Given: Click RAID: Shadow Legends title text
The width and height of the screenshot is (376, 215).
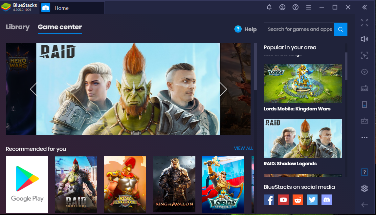Looking at the screenshot, I should pos(290,164).
